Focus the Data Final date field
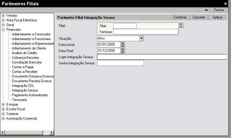 [109, 51]
